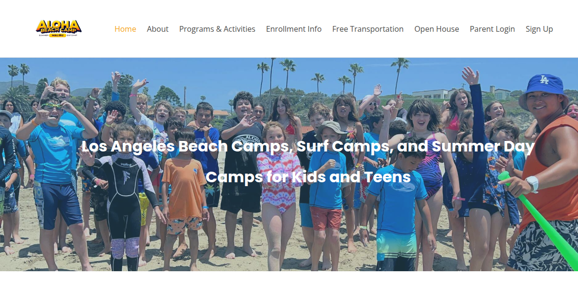Expand the Enrollment Info menu
This screenshot has width=578, height=302.
(294, 29)
